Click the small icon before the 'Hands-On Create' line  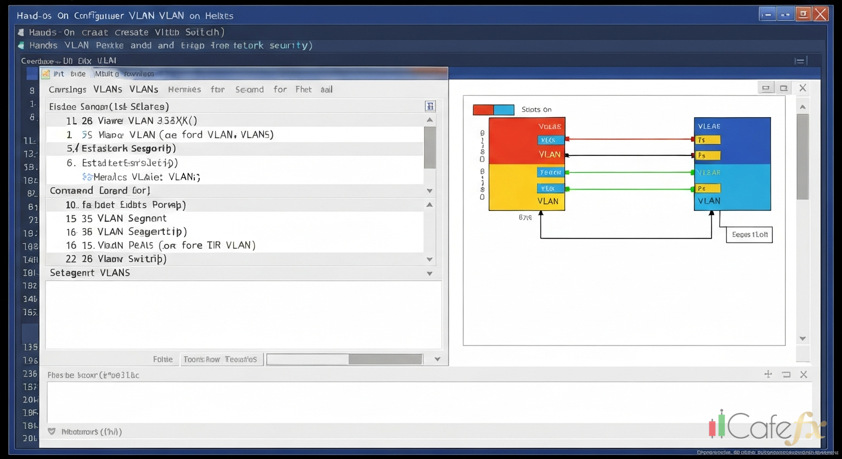pos(21,32)
